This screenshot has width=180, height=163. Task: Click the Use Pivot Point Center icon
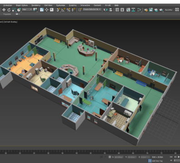[x=35, y=10]
